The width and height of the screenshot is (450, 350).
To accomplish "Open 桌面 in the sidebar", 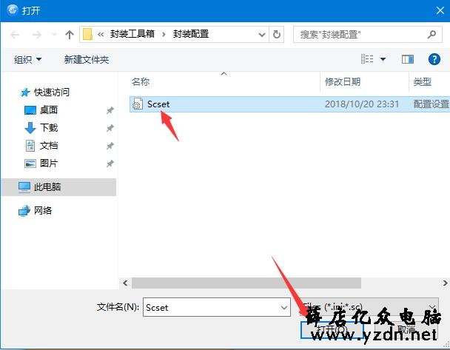I will [49, 110].
